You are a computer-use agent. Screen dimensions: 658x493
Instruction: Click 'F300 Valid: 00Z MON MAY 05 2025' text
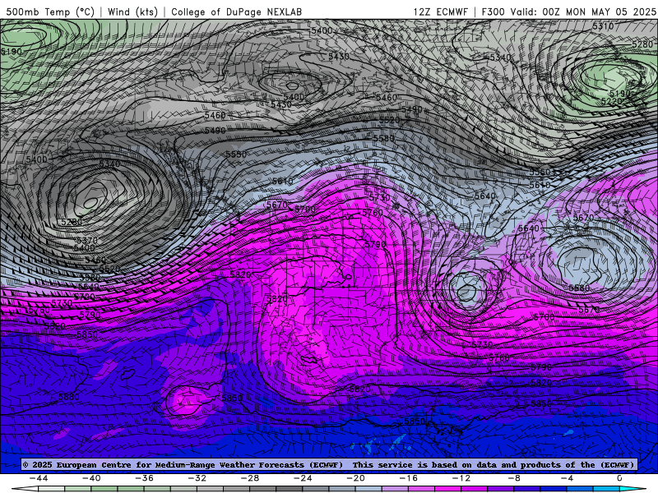tap(568, 12)
